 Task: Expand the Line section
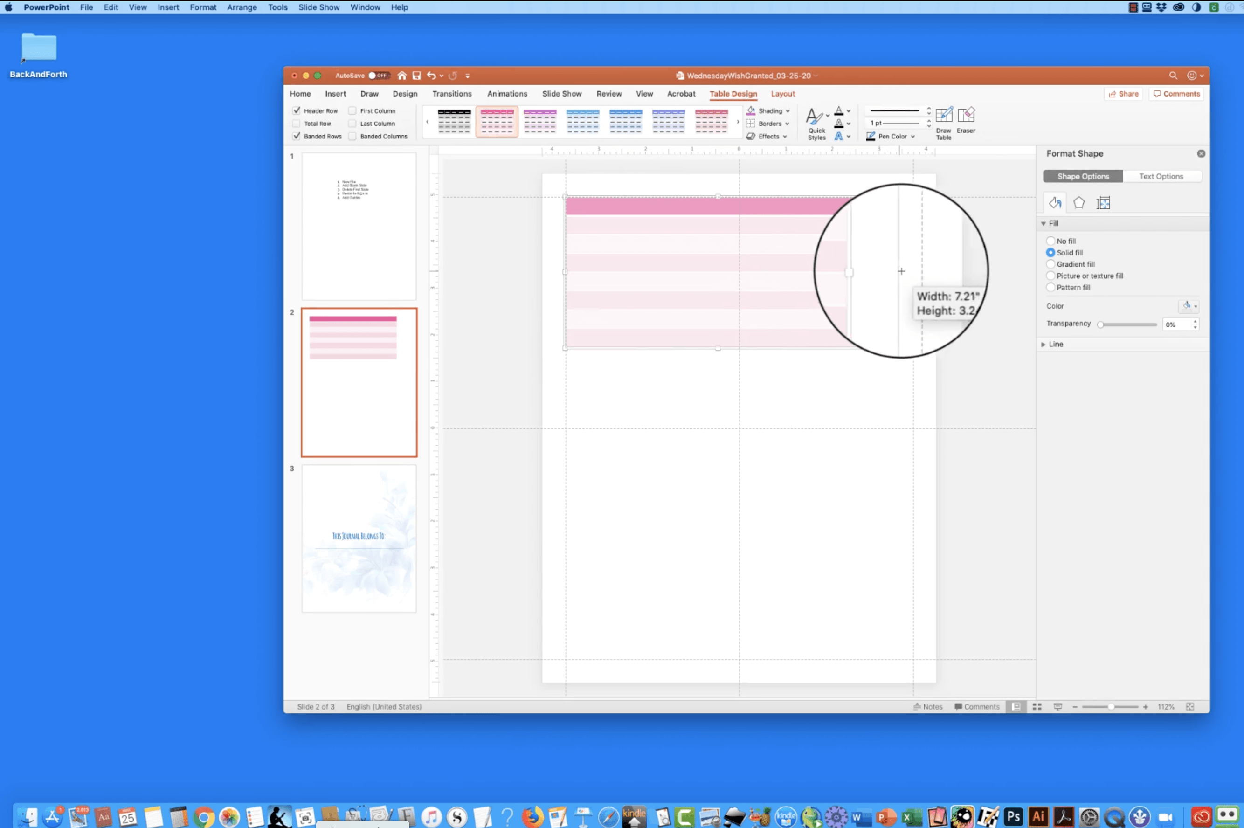1043,344
